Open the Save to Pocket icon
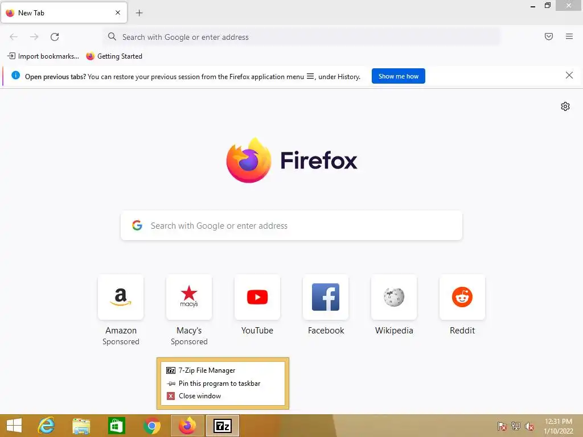Image resolution: width=583 pixels, height=437 pixels. tap(549, 36)
